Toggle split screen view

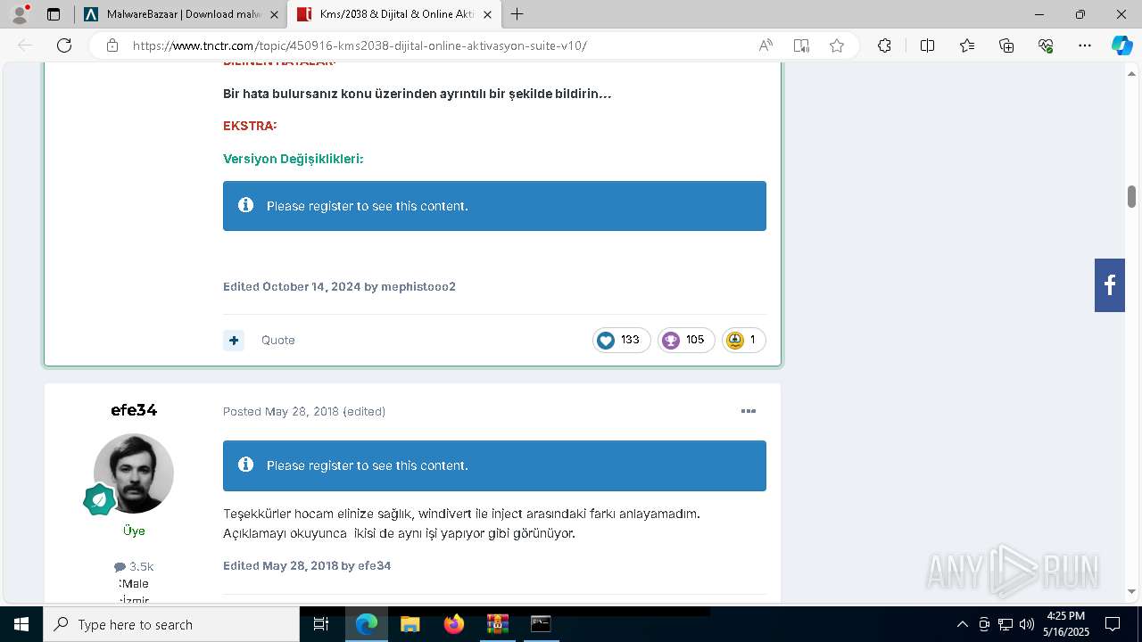(x=927, y=45)
